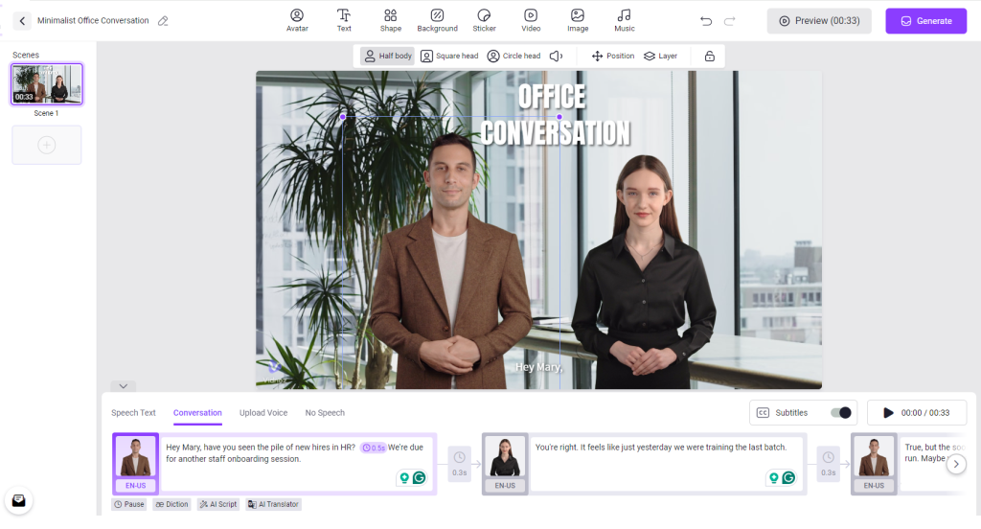Open the Shape tool
This screenshot has width=981, height=529.
[390, 20]
